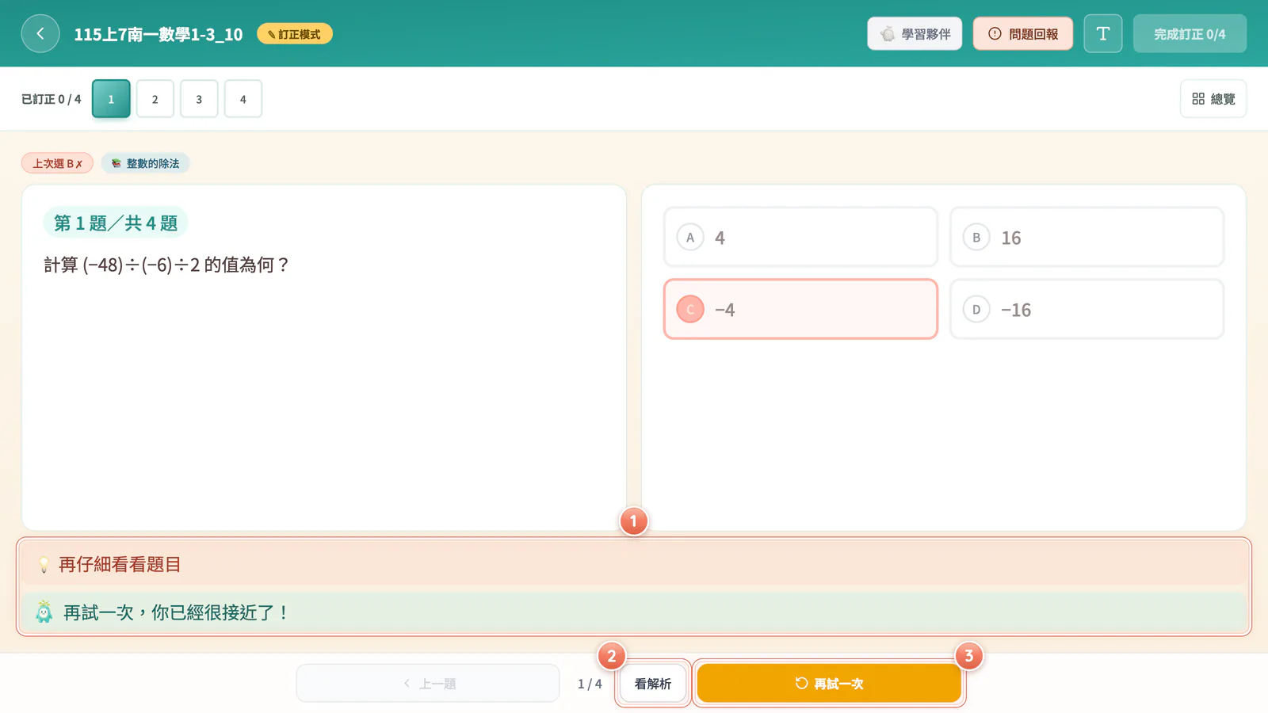The image size is (1268, 713).
Task: Click the 第 1 題／共 4 題 label
Action: pos(116,223)
